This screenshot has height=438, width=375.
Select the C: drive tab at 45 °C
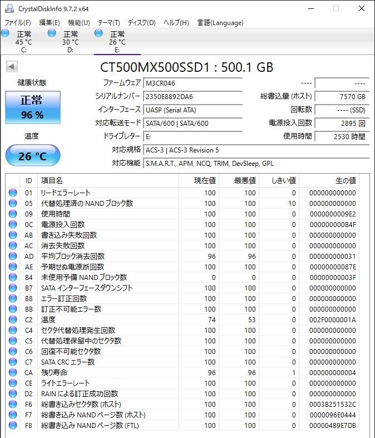24,42
